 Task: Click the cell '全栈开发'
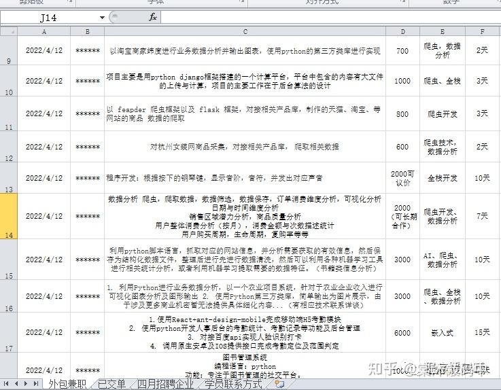coord(443,178)
